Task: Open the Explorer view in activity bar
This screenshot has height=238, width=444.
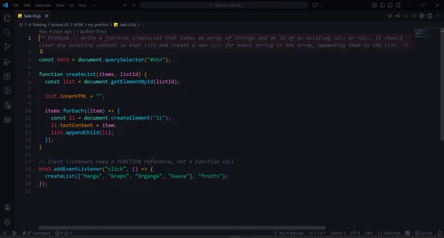Action: pyautogui.click(x=7, y=18)
